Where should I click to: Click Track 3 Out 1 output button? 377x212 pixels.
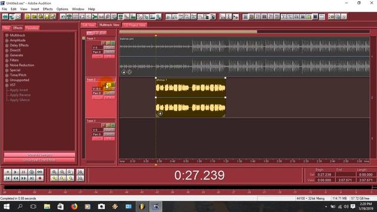109,130
